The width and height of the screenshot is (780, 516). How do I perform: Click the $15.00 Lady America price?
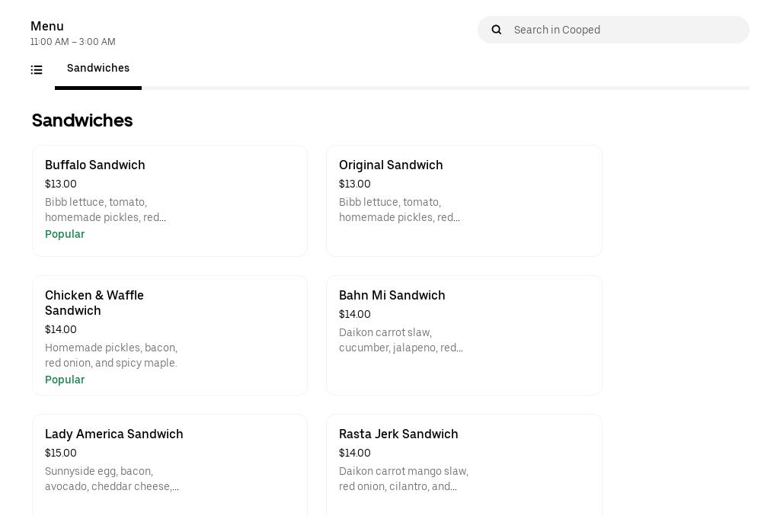point(61,454)
